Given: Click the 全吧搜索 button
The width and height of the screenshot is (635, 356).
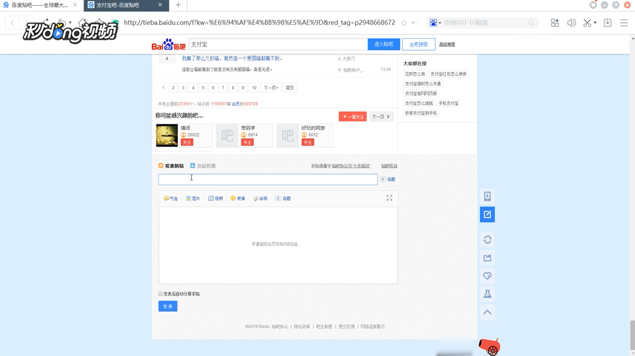Looking at the screenshot, I should point(418,44).
